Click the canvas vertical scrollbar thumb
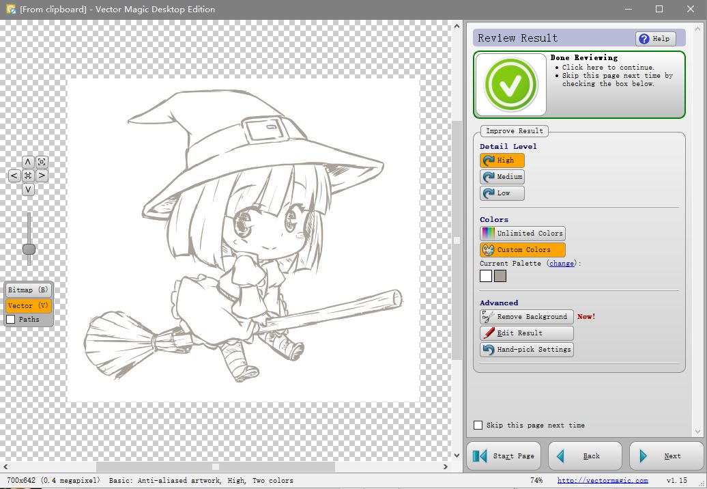The width and height of the screenshot is (707, 489). (457, 240)
